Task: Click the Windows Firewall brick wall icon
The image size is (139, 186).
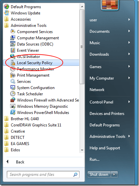Action: pos(13,100)
